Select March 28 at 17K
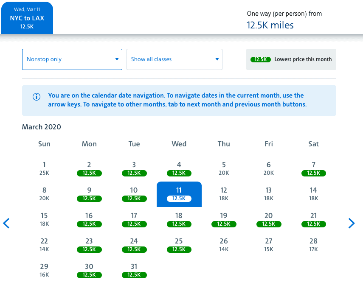Viewport: 363px width, 291px height. [x=313, y=245]
